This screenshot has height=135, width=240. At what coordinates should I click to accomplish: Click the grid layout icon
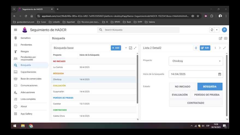click(226, 38)
